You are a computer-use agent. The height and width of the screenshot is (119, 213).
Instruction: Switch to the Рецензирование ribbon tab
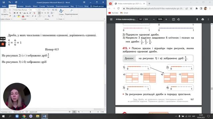point(62,6)
